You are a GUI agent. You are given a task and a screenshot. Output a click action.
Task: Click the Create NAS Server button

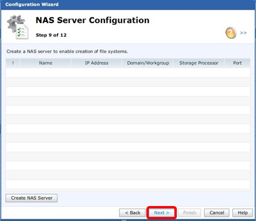[x=32, y=198]
